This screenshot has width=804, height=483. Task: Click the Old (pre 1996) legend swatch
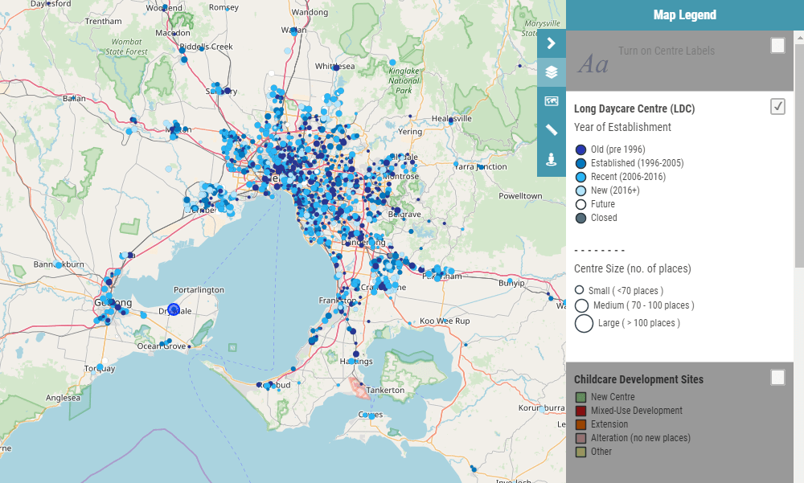(x=580, y=149)
